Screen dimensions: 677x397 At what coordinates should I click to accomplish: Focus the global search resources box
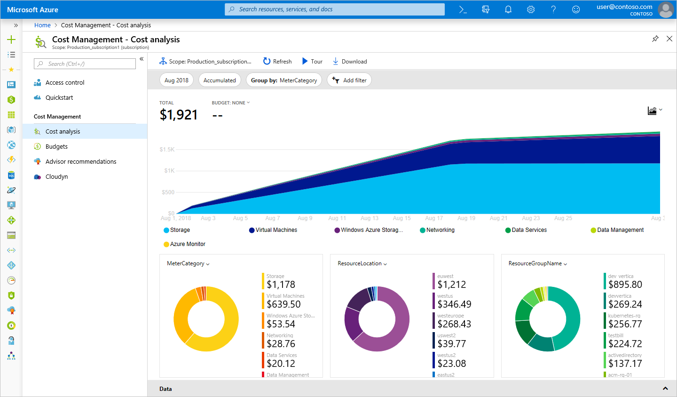335,9
